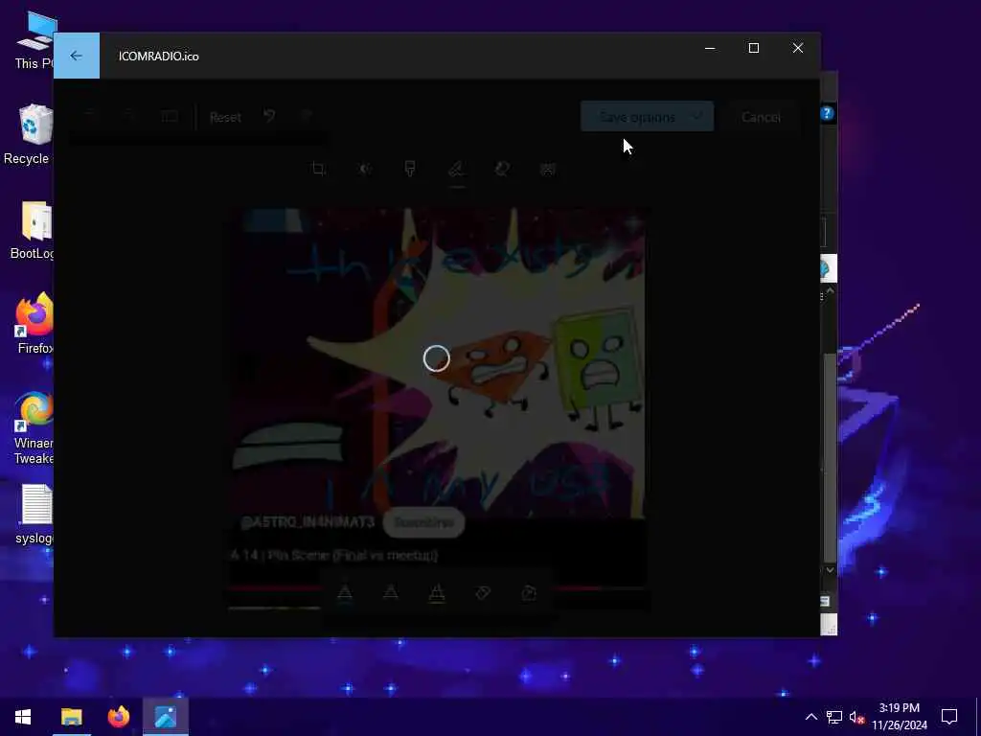This screenshot has height=736, width=981.
Task: Open the Adjustment brightness tab
Action: tap(365, 169)
